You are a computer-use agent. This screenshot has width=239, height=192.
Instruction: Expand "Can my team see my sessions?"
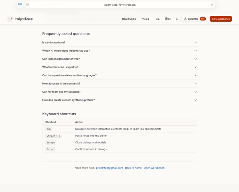point(120,92)
